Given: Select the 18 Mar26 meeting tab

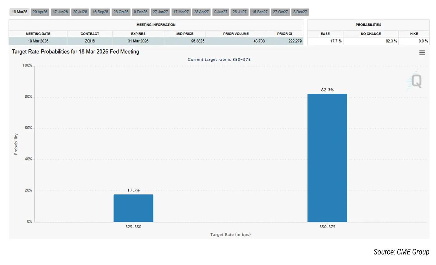Looking at the screenshot, I should click(20, 12).
